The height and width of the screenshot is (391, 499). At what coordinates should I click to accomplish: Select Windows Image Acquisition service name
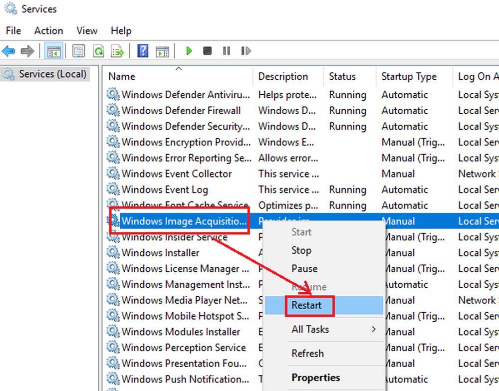pos(184,221)
